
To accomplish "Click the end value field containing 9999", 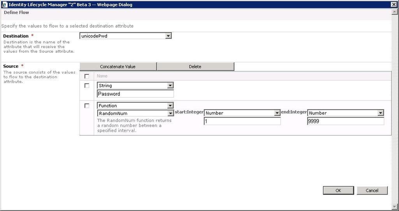I will coord(346,121).
